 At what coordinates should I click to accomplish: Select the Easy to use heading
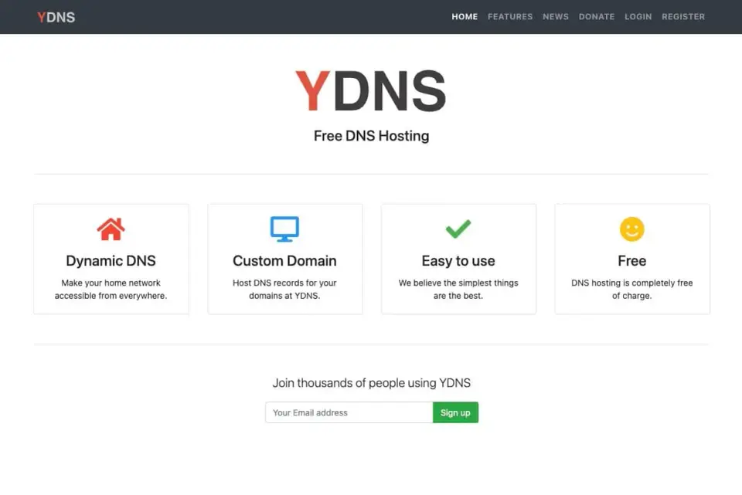(x=458, y=260)
